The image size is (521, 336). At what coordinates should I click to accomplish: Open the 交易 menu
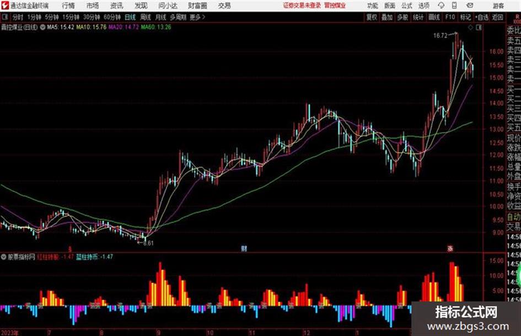[x=224, y=6]
